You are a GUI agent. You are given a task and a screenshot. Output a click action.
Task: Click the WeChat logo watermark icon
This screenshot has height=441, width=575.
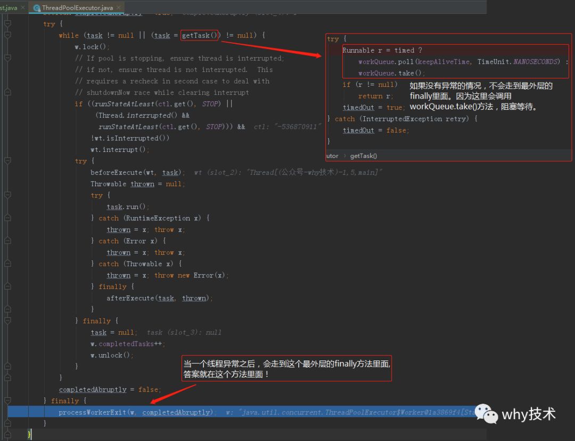486,414
